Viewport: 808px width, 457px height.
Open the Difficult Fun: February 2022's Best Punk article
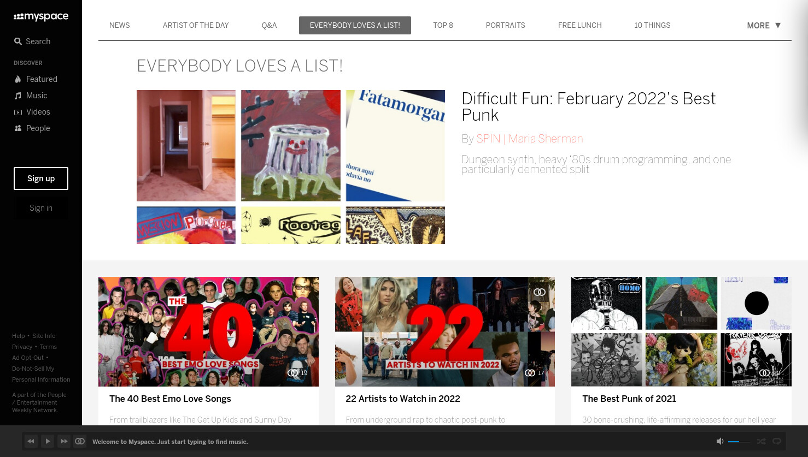click(588, 106)
